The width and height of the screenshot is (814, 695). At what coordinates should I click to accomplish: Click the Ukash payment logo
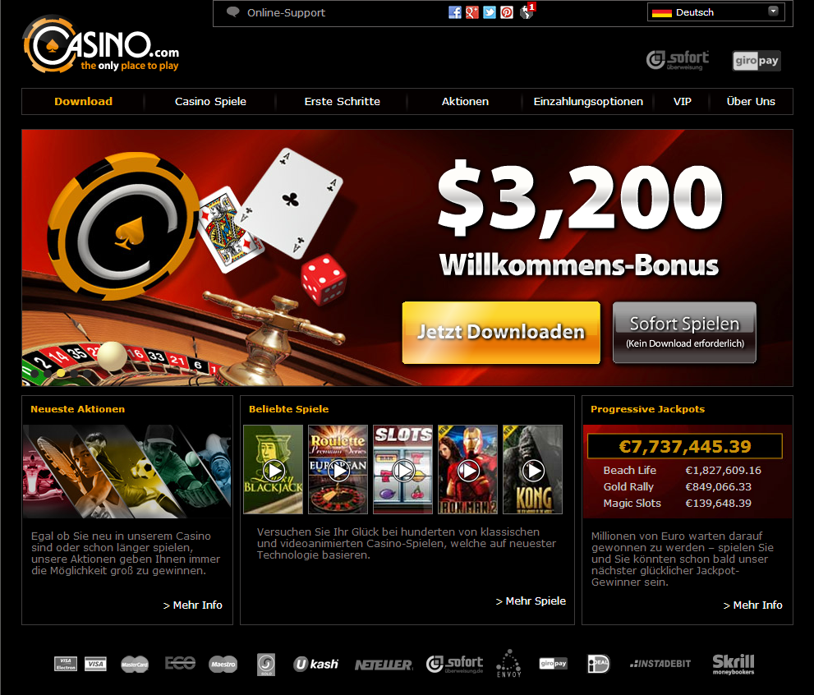point(315,664)
